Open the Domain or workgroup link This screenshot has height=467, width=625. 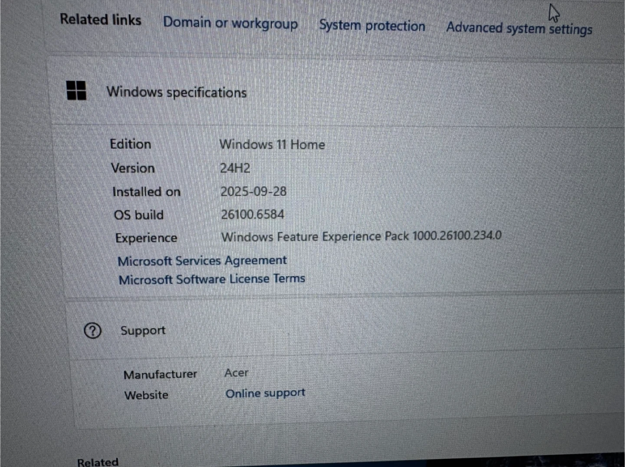[x=230, y=23]
